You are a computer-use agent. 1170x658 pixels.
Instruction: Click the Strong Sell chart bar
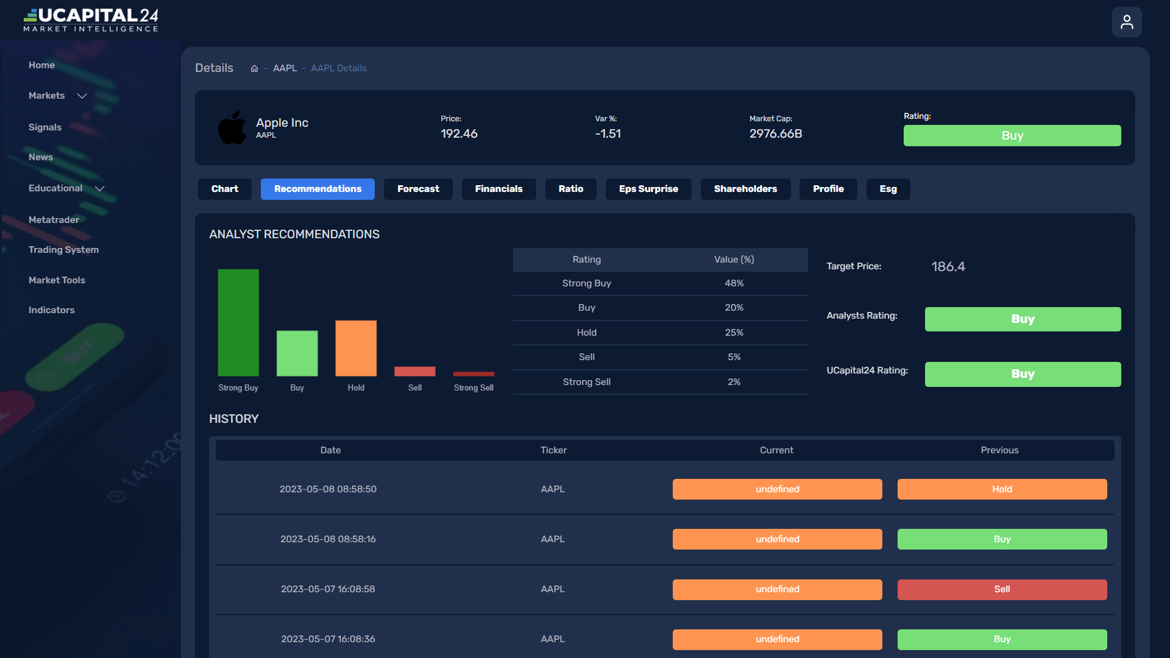(x=474, y=374)
